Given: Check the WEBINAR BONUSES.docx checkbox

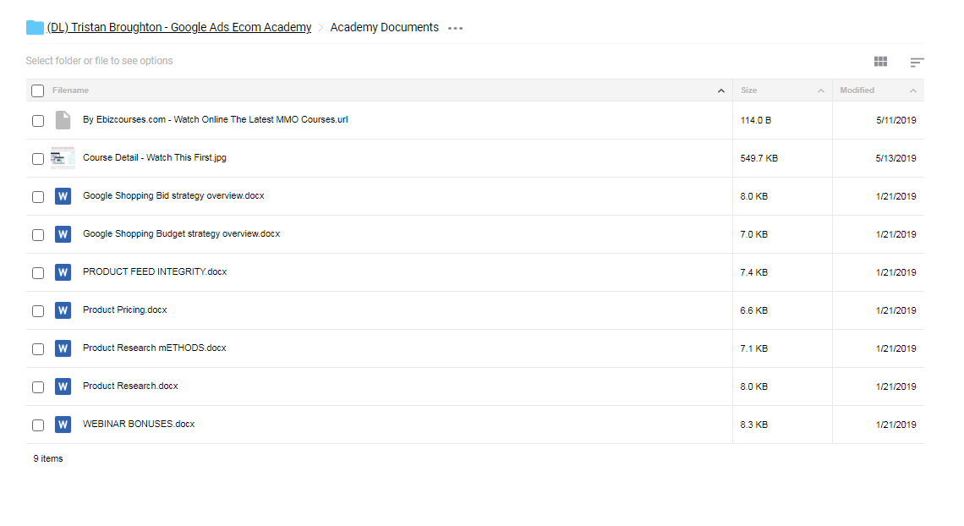Looking at the screenshot, I should [x=38, y=425].
